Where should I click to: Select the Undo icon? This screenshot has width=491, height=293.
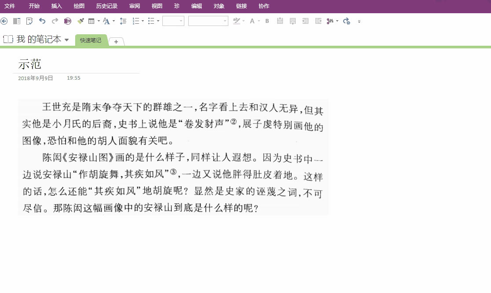42,21
